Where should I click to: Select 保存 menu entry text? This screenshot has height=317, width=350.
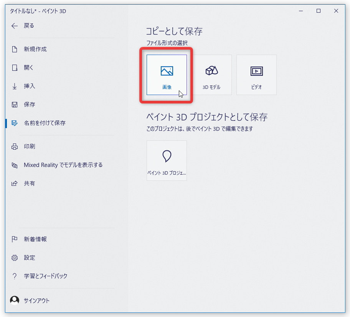click(30, 105)
